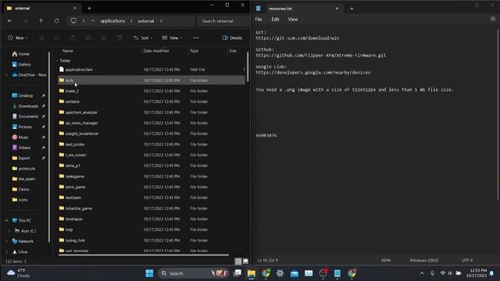Viewport: 500px width, 281px height.
Task: Click the Explorer vertical scrollbar
Action: (x=248, y=66)
